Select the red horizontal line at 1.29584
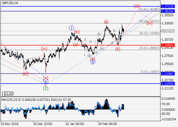 81,45
